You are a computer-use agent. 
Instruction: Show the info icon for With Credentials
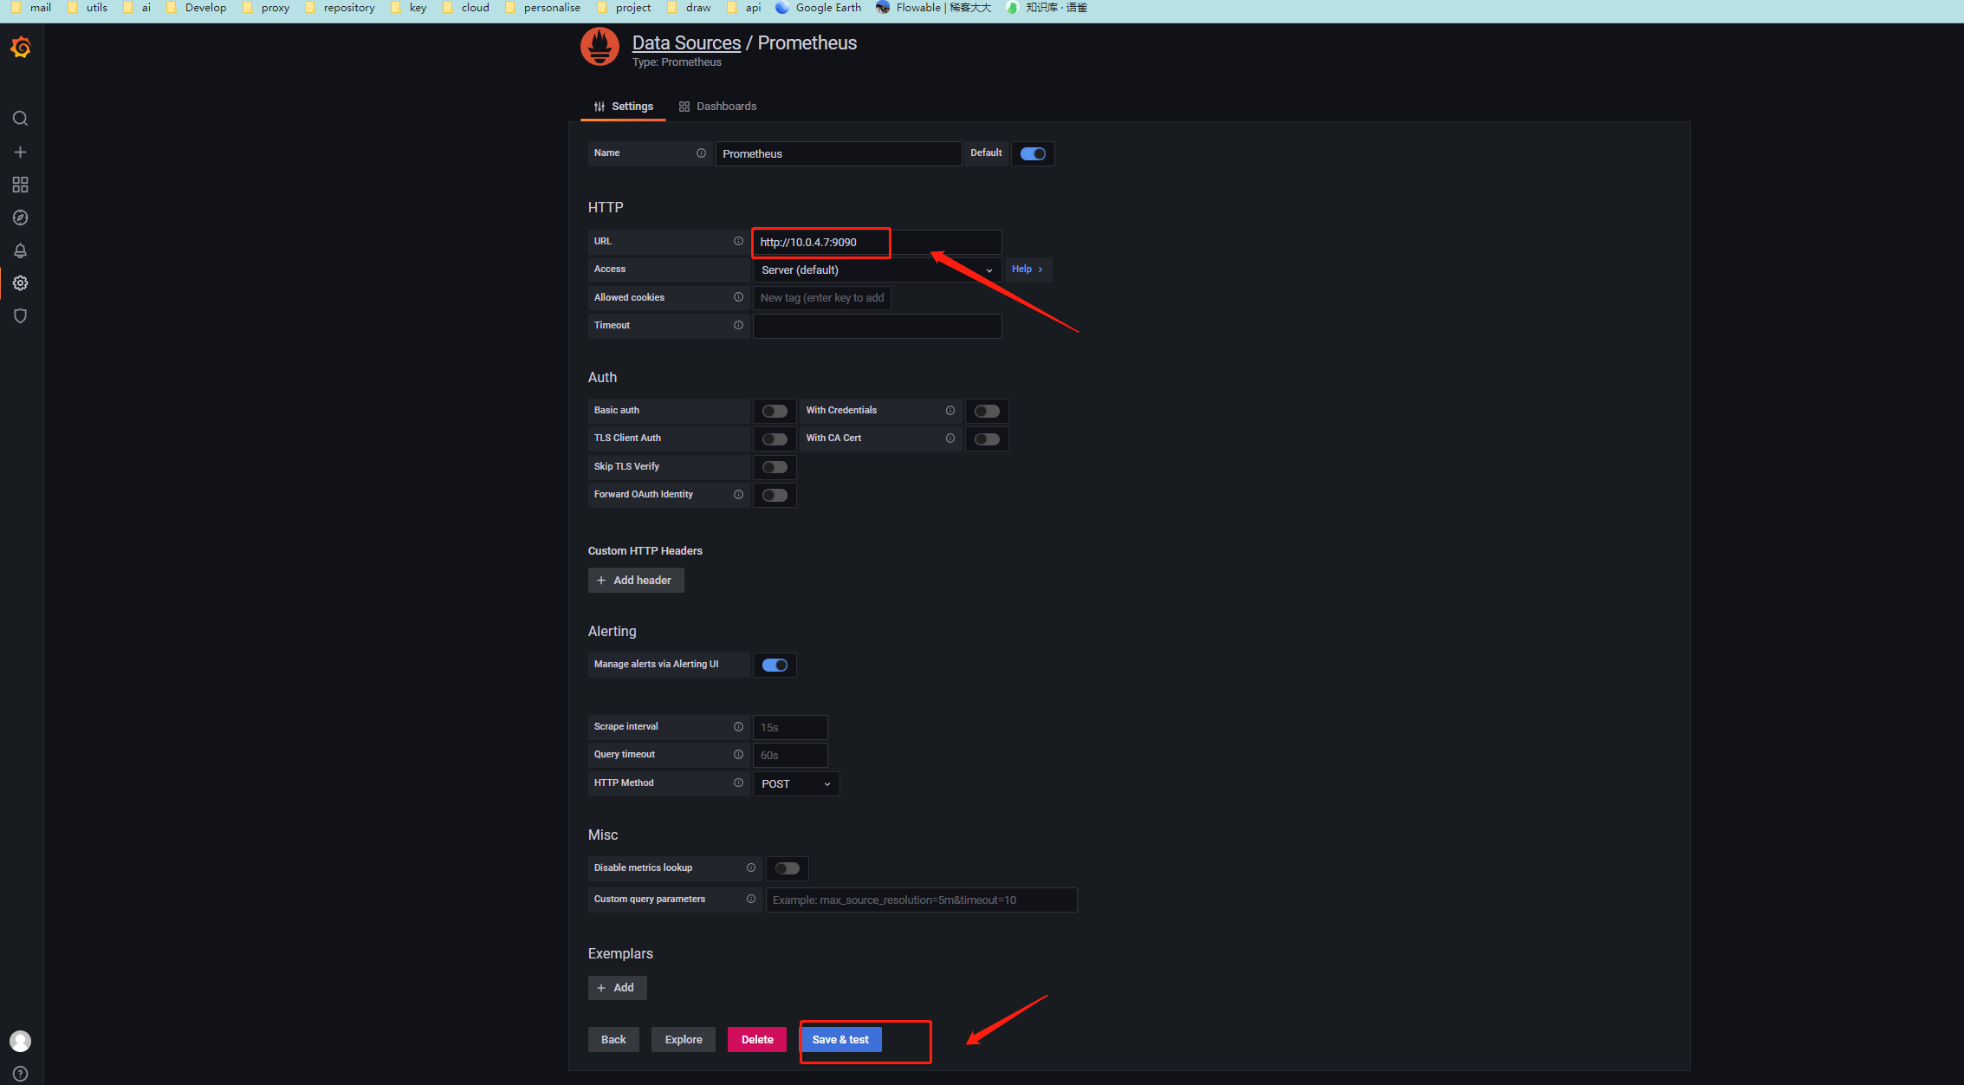[x=950, y=411]
